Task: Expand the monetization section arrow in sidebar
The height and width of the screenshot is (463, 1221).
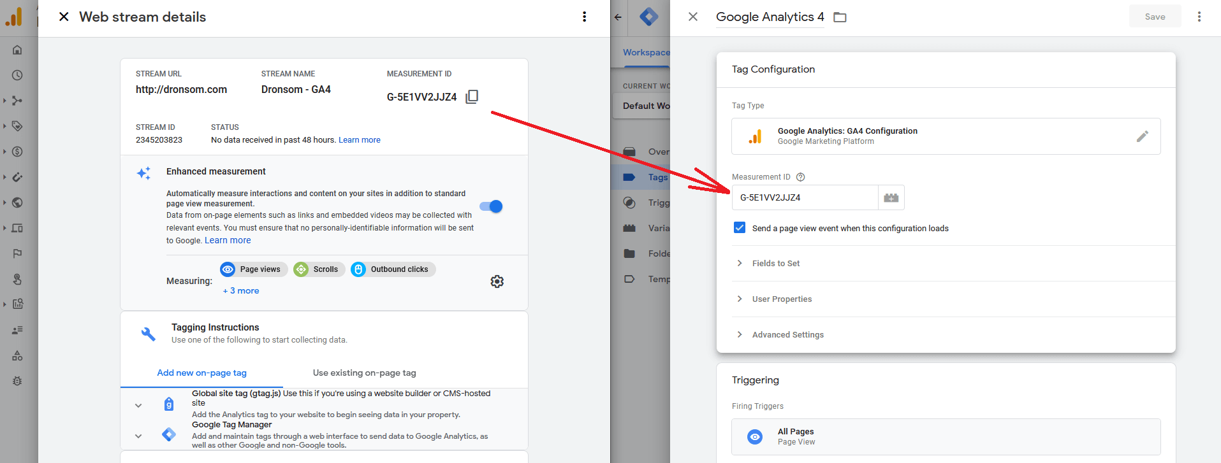Action: point(4,152)
